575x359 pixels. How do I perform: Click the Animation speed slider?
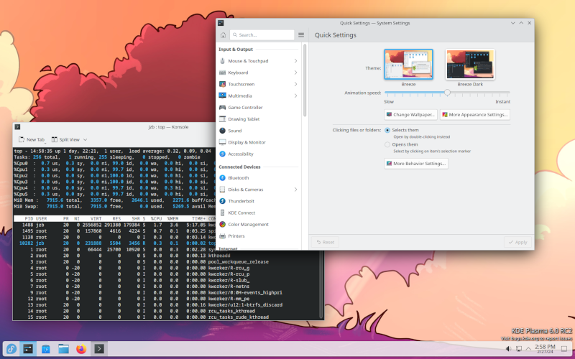pyautogui.click(x=447, y=93)
